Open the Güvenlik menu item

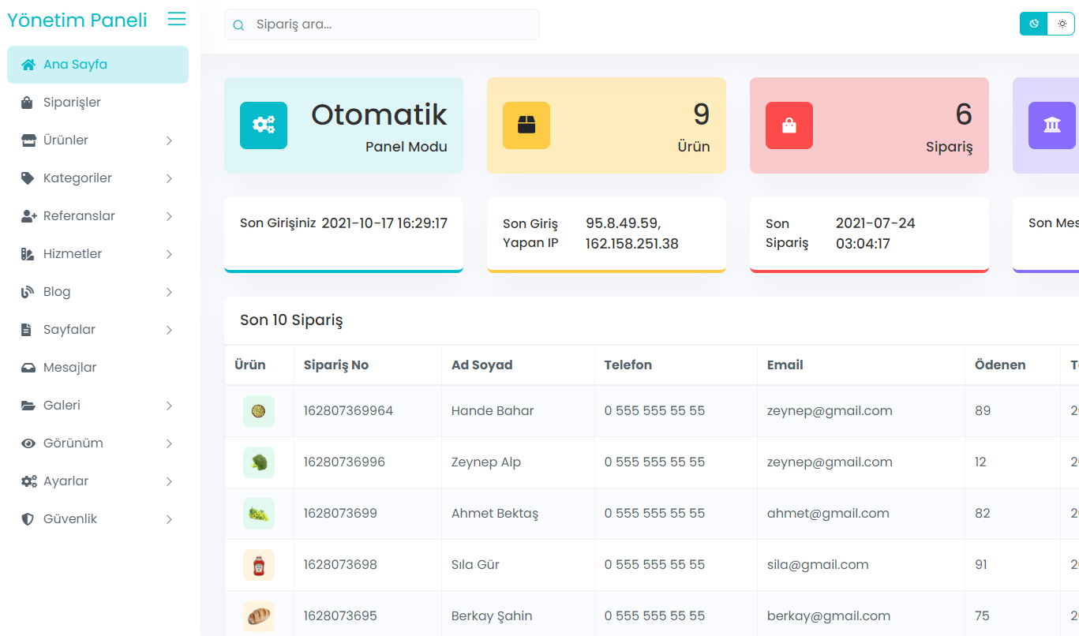(70, 519)
